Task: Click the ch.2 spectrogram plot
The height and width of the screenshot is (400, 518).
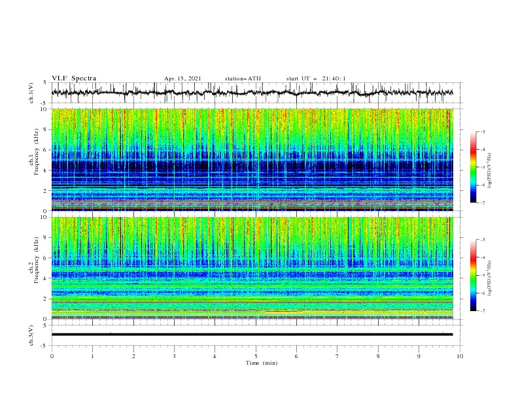Action: pos(252,268)
